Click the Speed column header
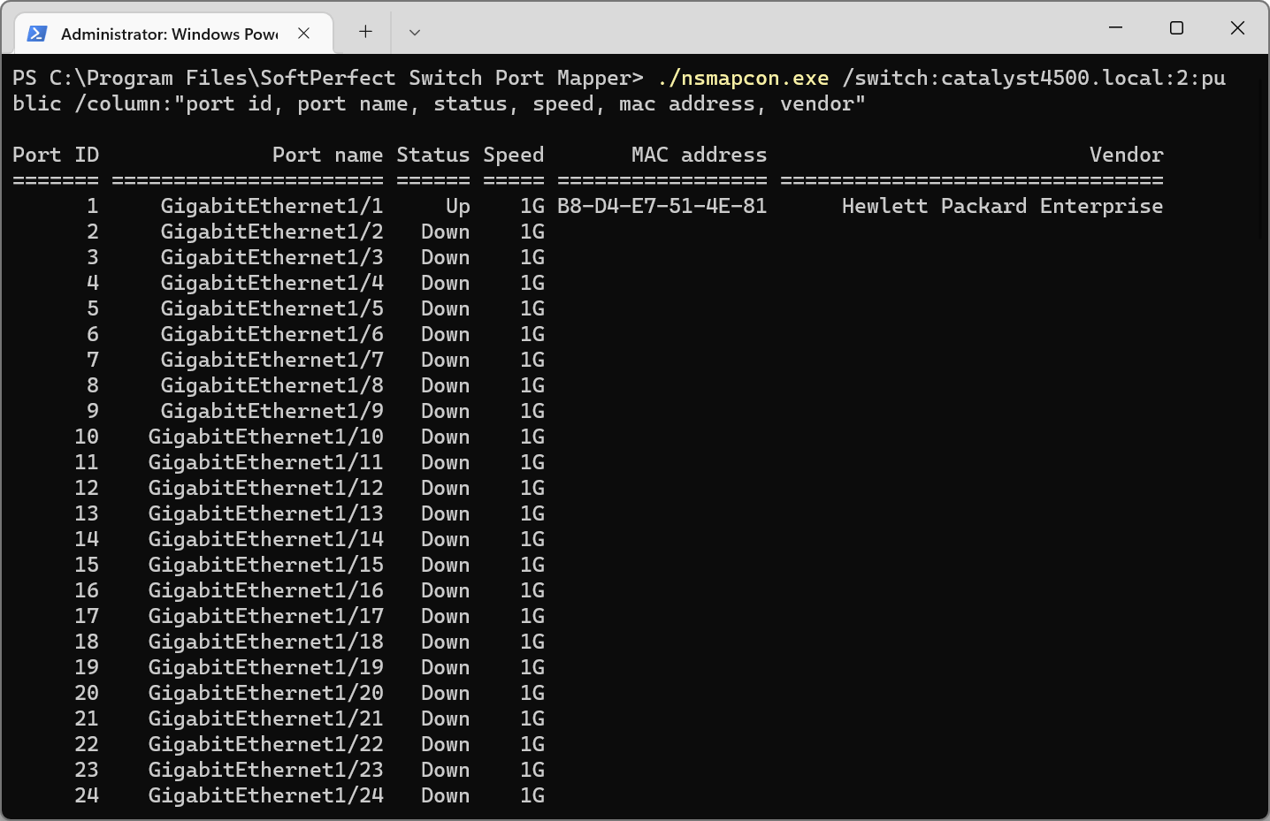Screen dimensions: 1270x821 click(x=513, y=154)
